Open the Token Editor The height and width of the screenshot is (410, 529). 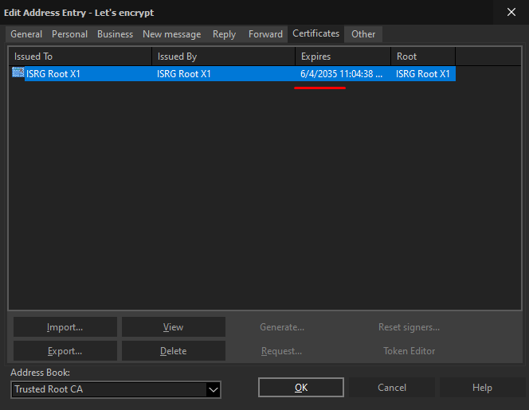click(409, 350)
